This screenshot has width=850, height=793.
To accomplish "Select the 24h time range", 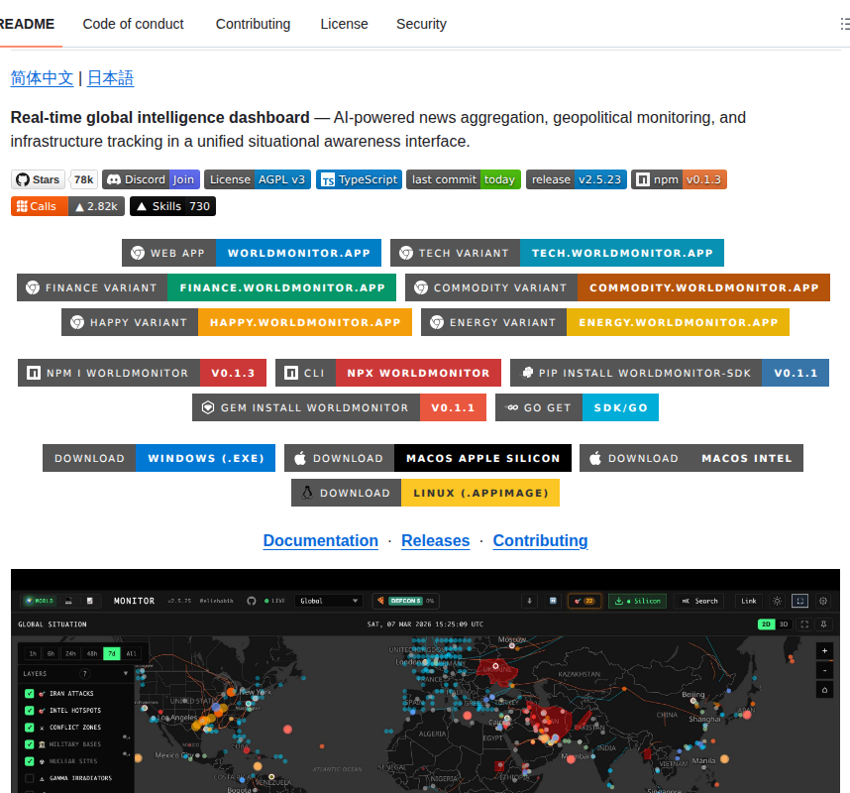I will [70, 653].
